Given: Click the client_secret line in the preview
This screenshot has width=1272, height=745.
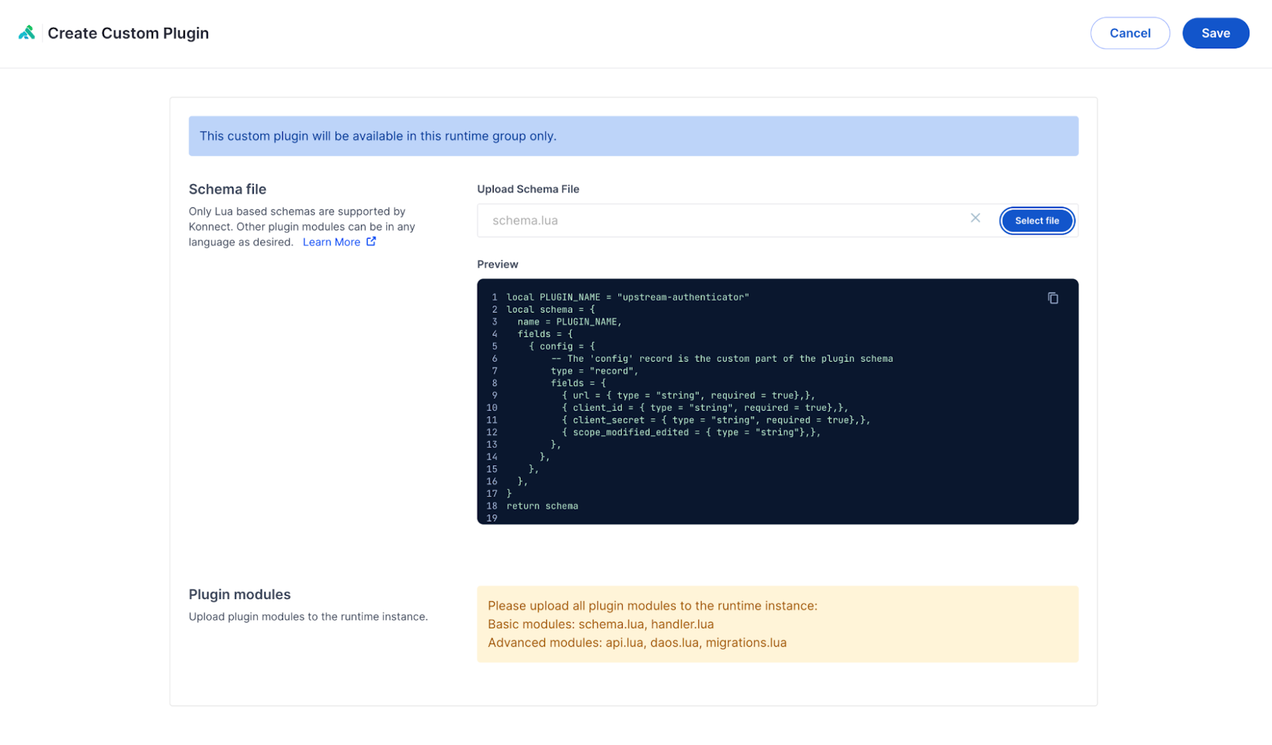Looking at the screenshot, I should (715, 420).
